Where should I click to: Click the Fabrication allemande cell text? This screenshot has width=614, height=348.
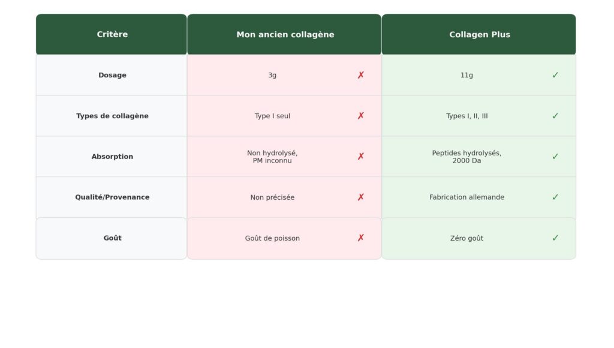[x=466, y=197]
